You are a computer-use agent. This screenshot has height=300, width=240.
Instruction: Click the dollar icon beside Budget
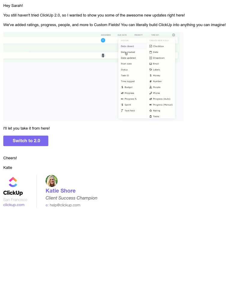pos(122,87)
